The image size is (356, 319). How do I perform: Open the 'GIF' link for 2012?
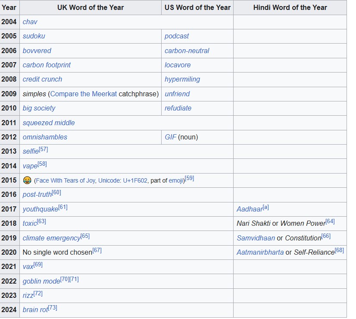[170, 137]
